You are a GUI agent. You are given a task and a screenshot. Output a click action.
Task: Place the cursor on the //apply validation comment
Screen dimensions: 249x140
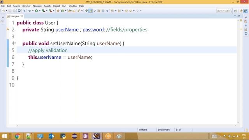click(x=48, y=50)
